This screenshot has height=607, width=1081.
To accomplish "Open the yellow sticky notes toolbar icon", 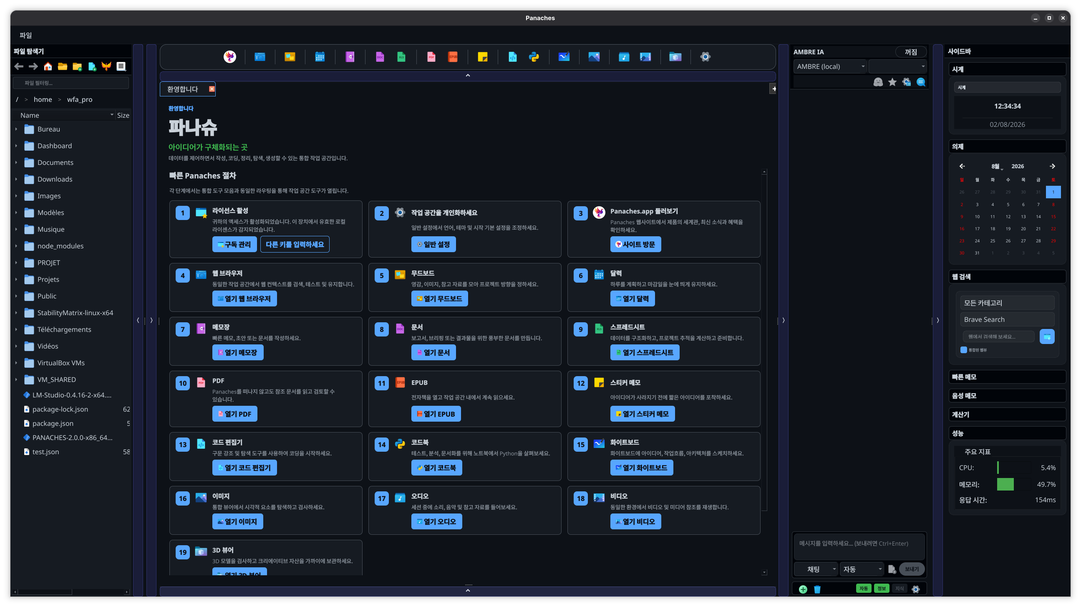I will 483,57.
